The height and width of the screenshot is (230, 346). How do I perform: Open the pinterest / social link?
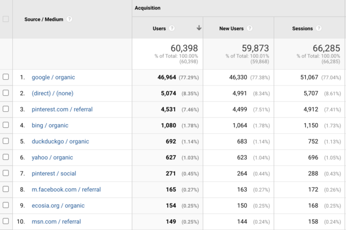pyautogui.click(x=54, y=174)
